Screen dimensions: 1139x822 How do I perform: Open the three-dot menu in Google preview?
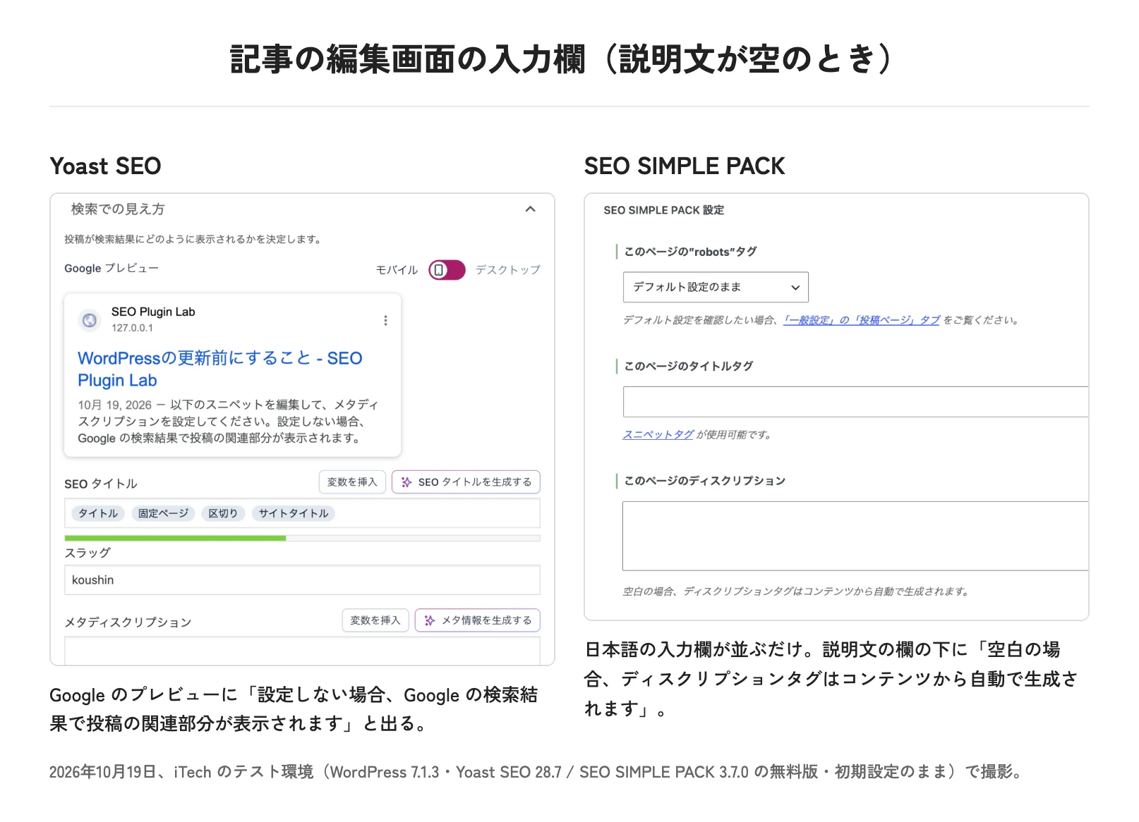(x=385, y=321)
